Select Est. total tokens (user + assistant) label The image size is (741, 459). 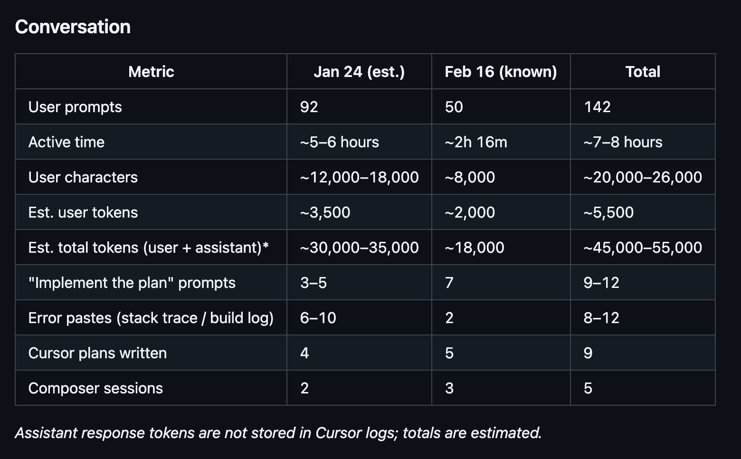(149, 248)
